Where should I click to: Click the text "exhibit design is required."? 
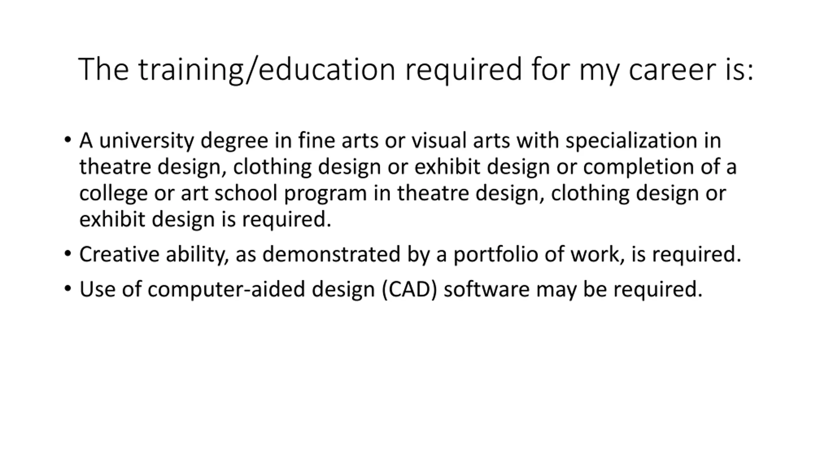click(205, 219)
